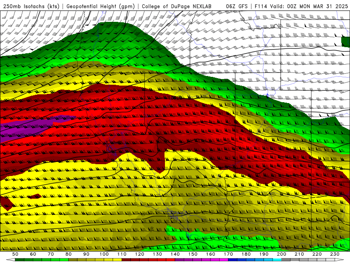This screenshot has height=262, width=350.
Task: Click the darkest green swatch at colorbar's left end
Action: tap(20, 260)
